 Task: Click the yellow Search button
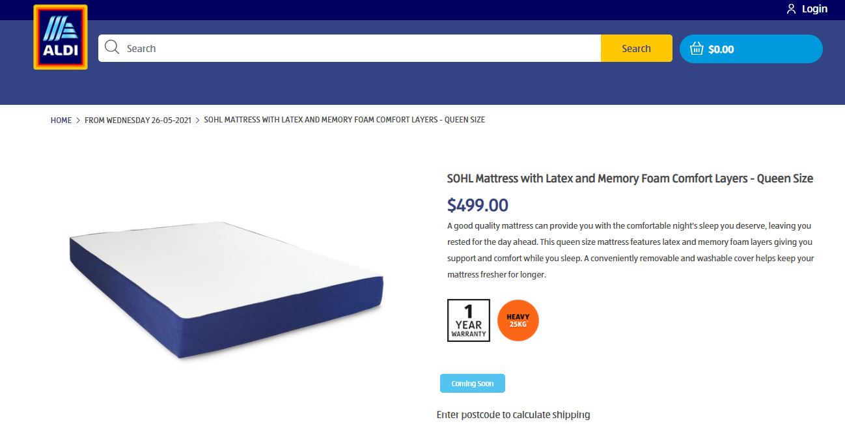point(635,48)
